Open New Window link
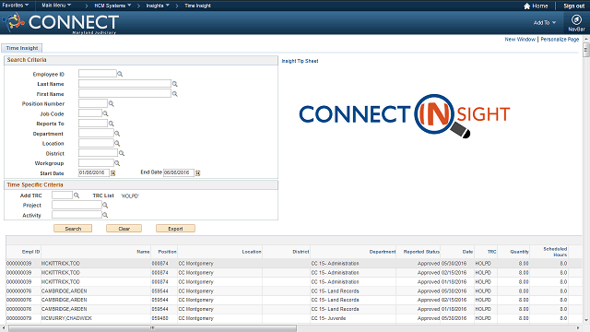This screenshot has height=332, width=590. point(520,39)
